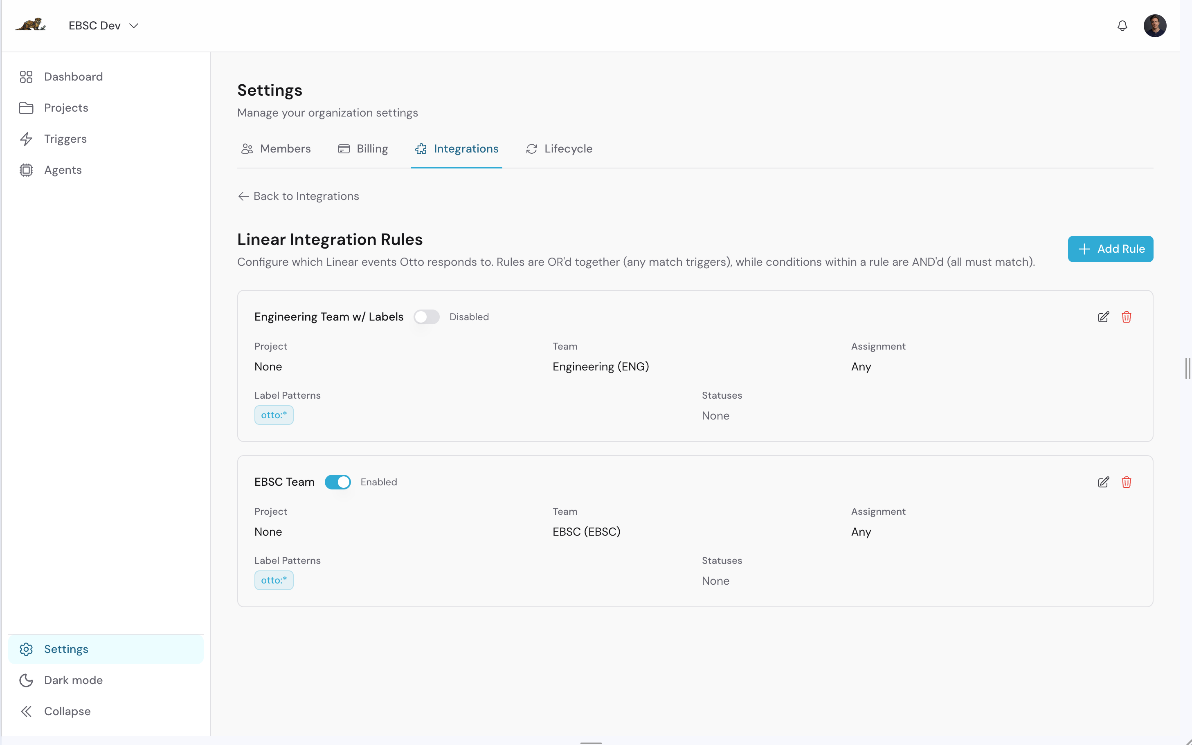Edit the EBSC Team rule

click(1103, 482)
